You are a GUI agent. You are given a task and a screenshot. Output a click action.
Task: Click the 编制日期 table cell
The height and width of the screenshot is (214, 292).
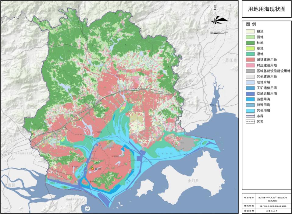249,211
